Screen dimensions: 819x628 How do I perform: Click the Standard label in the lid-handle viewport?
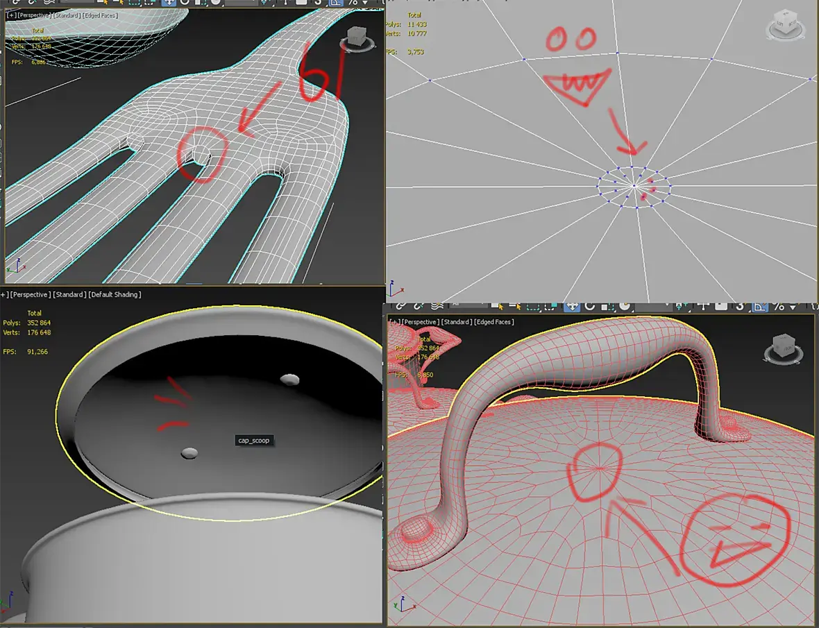(457, 322)
